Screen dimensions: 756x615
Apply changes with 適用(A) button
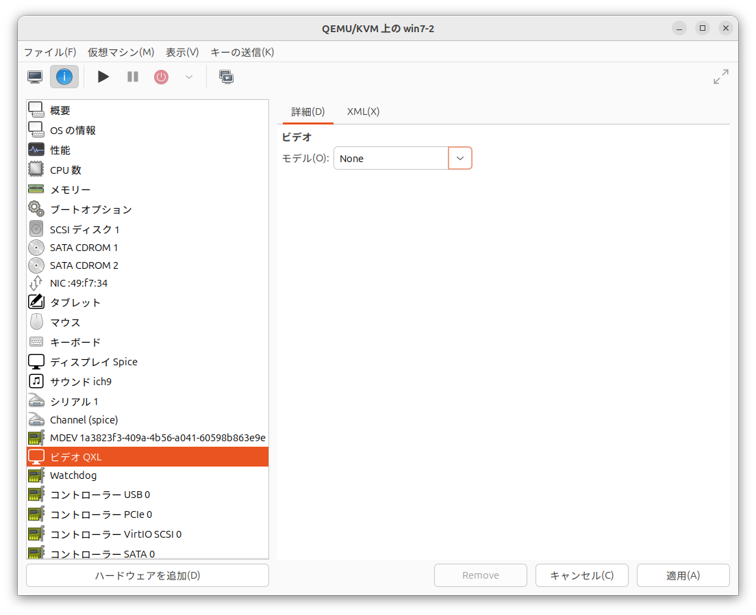[x=683, y=575]
